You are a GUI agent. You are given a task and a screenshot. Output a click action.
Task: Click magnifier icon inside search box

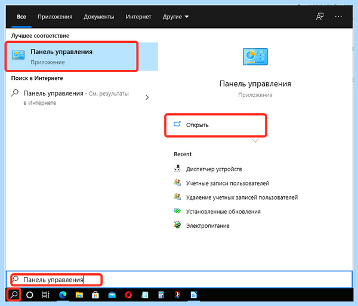(16, 279)
